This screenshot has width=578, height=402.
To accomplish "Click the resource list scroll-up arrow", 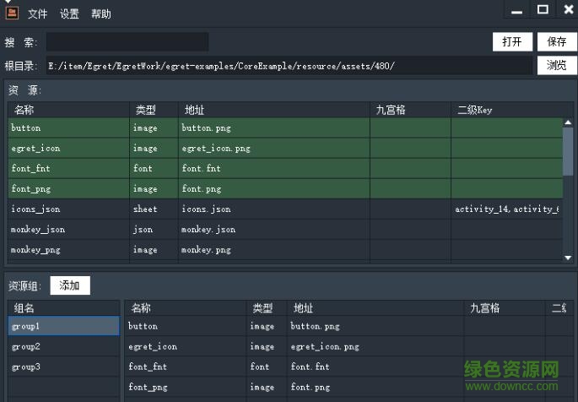I will [569, 122].
